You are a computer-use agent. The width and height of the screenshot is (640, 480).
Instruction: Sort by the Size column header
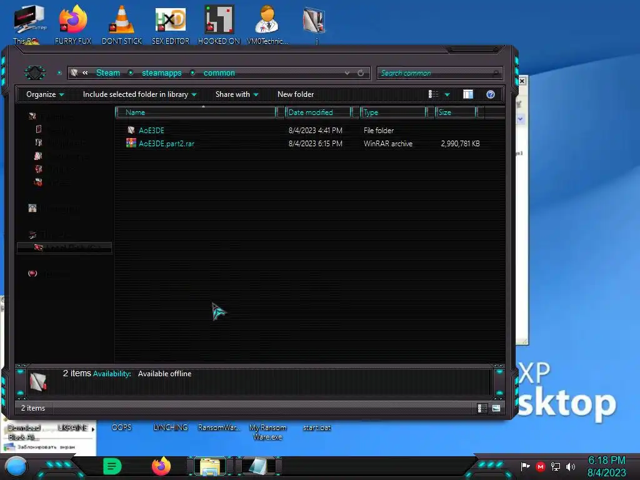coord(456,112)
